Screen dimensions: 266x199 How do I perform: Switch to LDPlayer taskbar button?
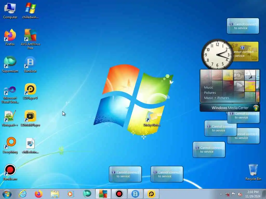[151, 194]
